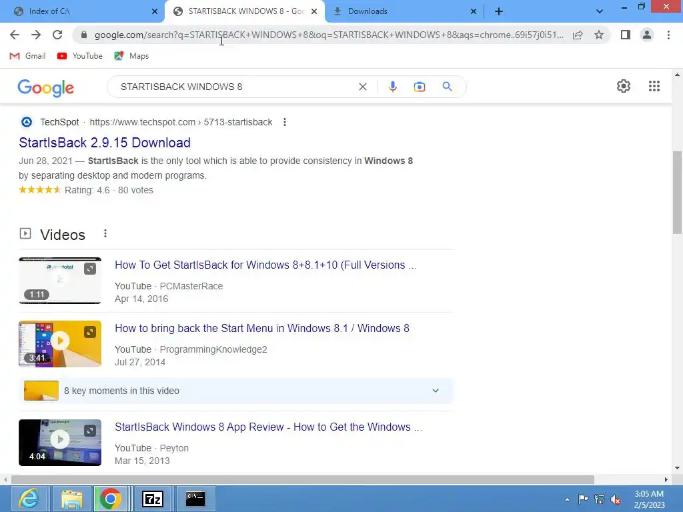Open the network tray icon
This screenshot has width=683, height=512.
[600, 499]
